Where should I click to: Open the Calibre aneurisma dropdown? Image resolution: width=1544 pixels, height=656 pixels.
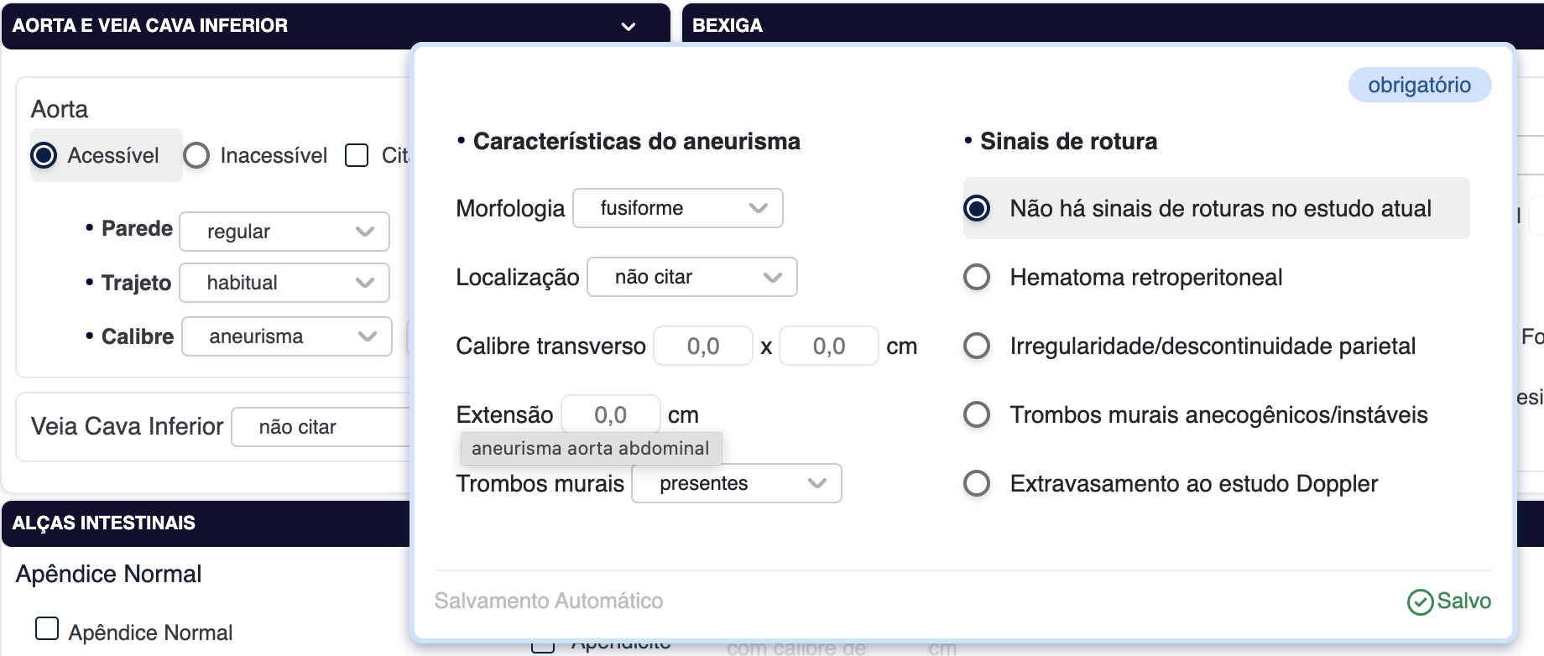(287, 336)
